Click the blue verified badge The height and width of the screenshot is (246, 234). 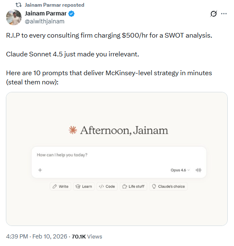[x=71, y=14]
